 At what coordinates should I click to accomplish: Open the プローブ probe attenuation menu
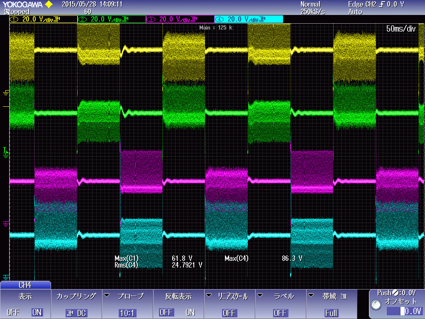tap(128, 304)
